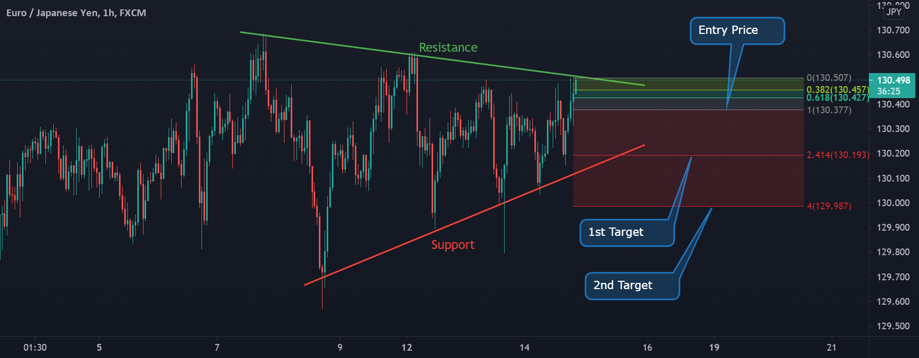This screenshot has height=358, width=919.
Task: Click the current price tag 130.498
Action: tap(893, 80)
